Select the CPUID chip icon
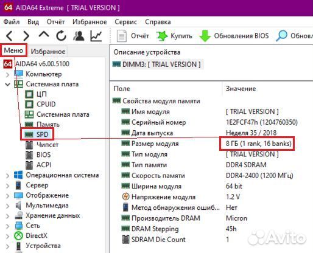This screenshot has width=313, height=253. [x=29, y=104]
